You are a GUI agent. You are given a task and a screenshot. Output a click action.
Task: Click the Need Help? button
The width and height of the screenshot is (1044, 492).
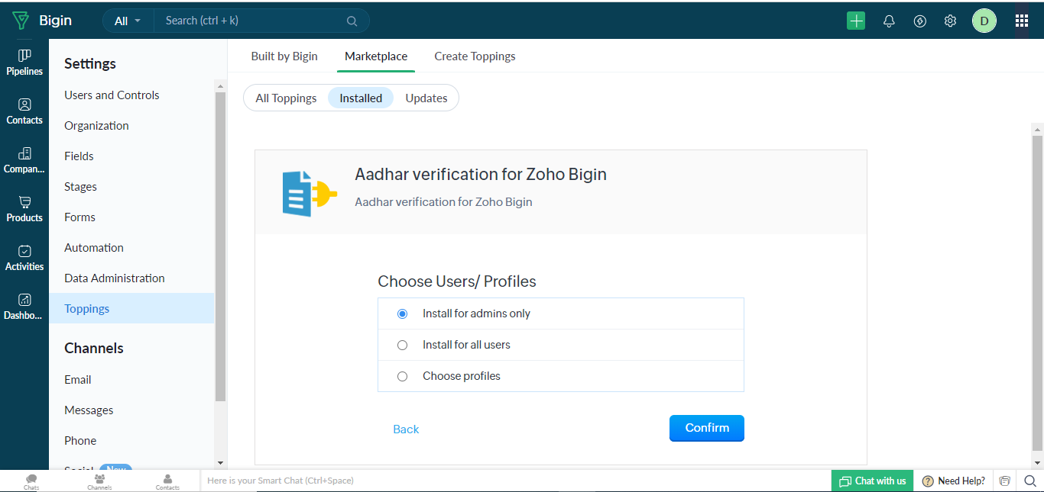point(953,481)
